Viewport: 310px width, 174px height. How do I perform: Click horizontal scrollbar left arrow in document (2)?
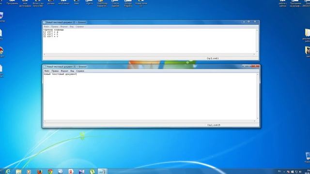45,55
